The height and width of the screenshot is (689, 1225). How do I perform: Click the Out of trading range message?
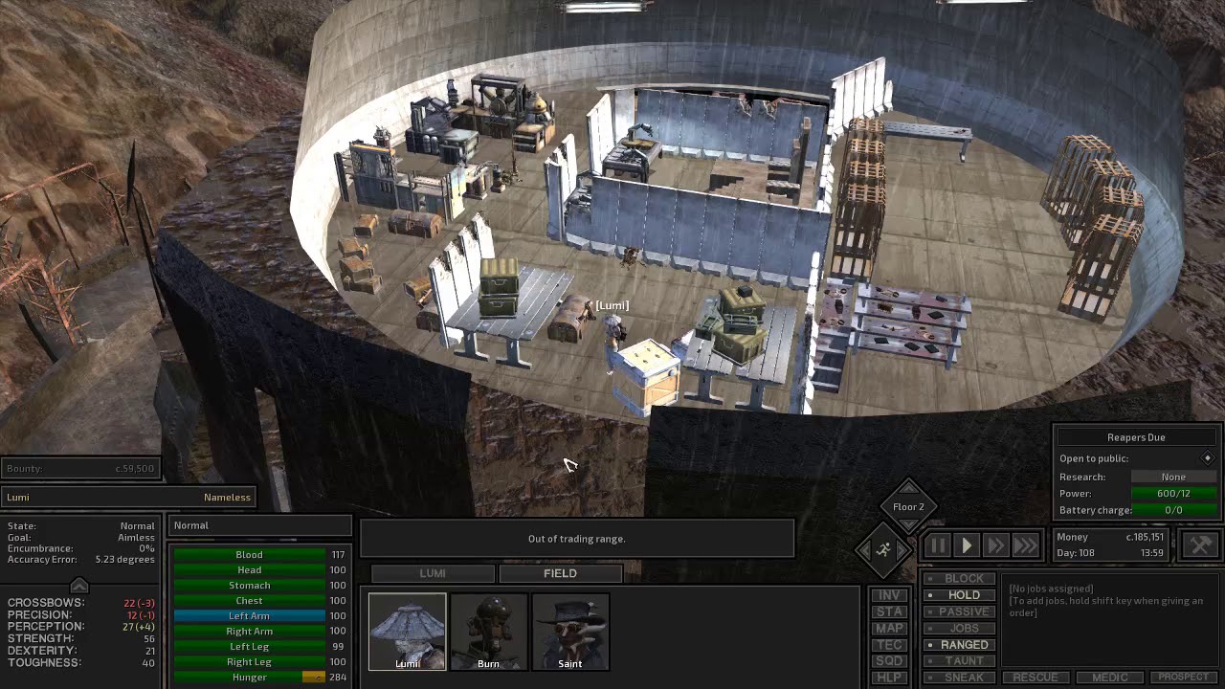(577, 539)
